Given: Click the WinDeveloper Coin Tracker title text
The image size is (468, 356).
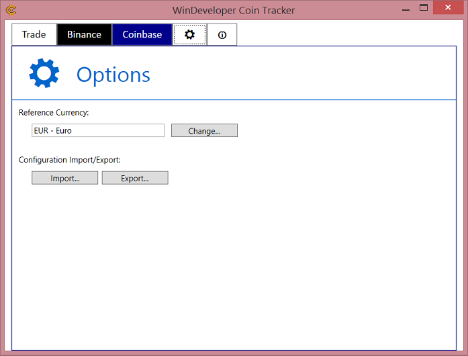Looking at the screenshot, I should tap(234, 11).
